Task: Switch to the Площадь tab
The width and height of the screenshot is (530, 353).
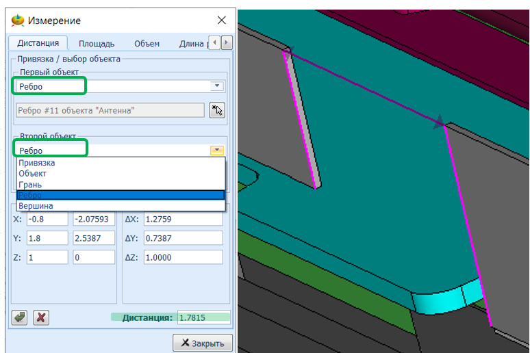Action: (x=96, y=43)
